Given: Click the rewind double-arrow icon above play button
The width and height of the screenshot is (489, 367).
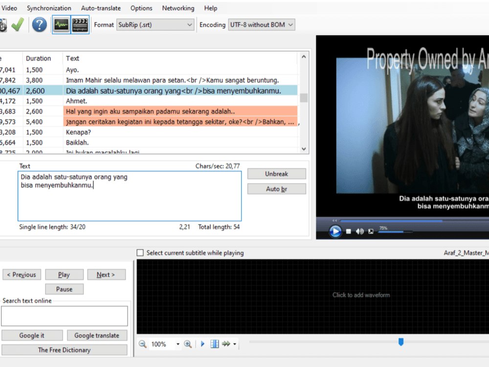Looking at the screenshot, I should tap(334, 221).
